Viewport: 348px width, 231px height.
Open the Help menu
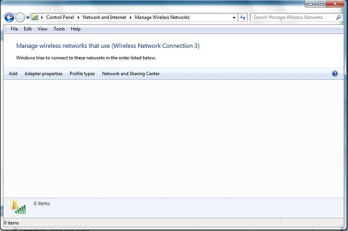coord(76,29)
